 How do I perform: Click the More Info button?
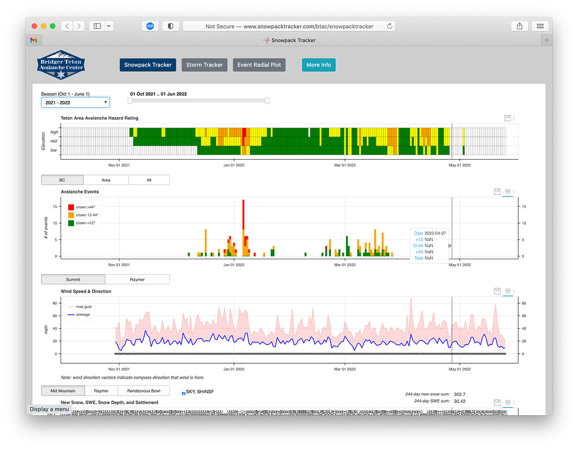click(318, 65)
